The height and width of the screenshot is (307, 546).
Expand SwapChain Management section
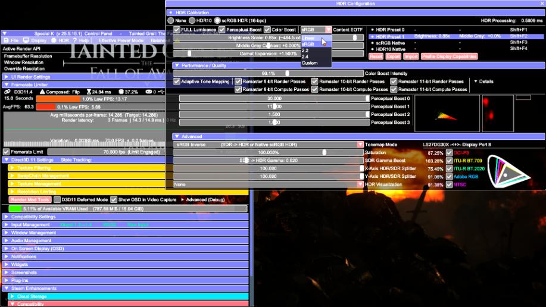tap(128, 176)
